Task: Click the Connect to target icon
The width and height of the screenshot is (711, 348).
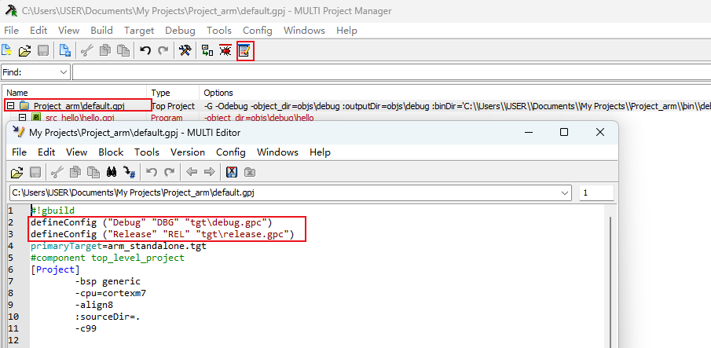Action: click(207, 50)
